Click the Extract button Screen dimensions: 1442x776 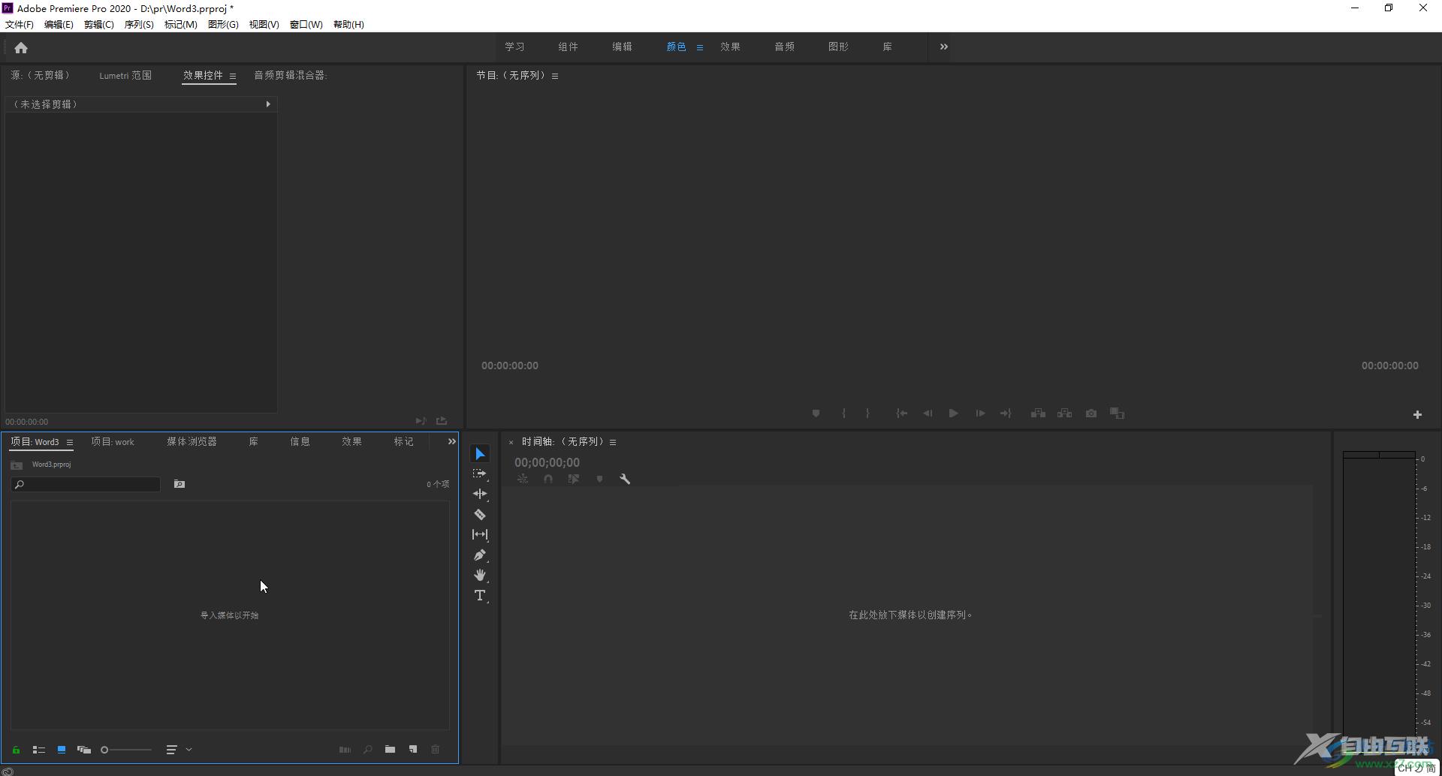tap(1064, 414)
